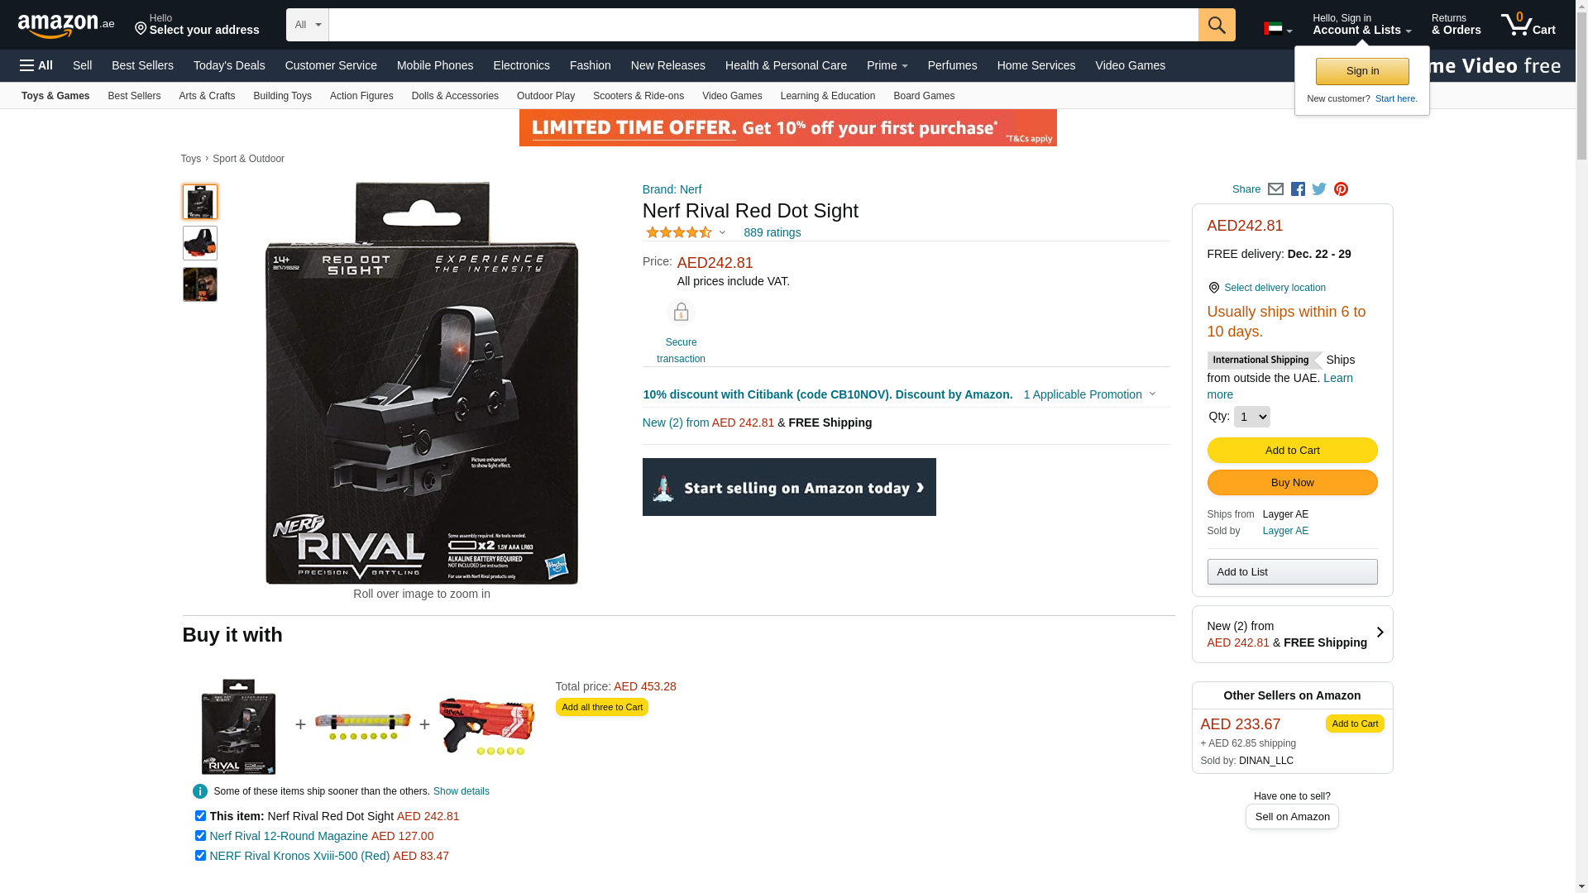This screenshot has width=1588, height=893.
Task: Share via email envelope icon
Action: tap(1275, 189)
